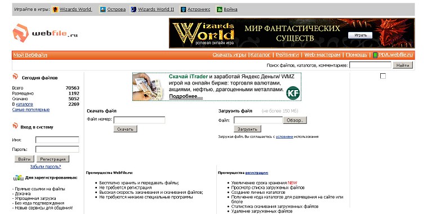Click the Война game icon
This screenshot has height=214, width=427.
pos(220,10)
